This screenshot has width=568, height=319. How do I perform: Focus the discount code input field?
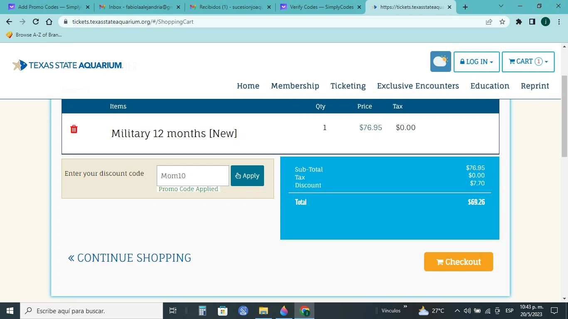193,176
